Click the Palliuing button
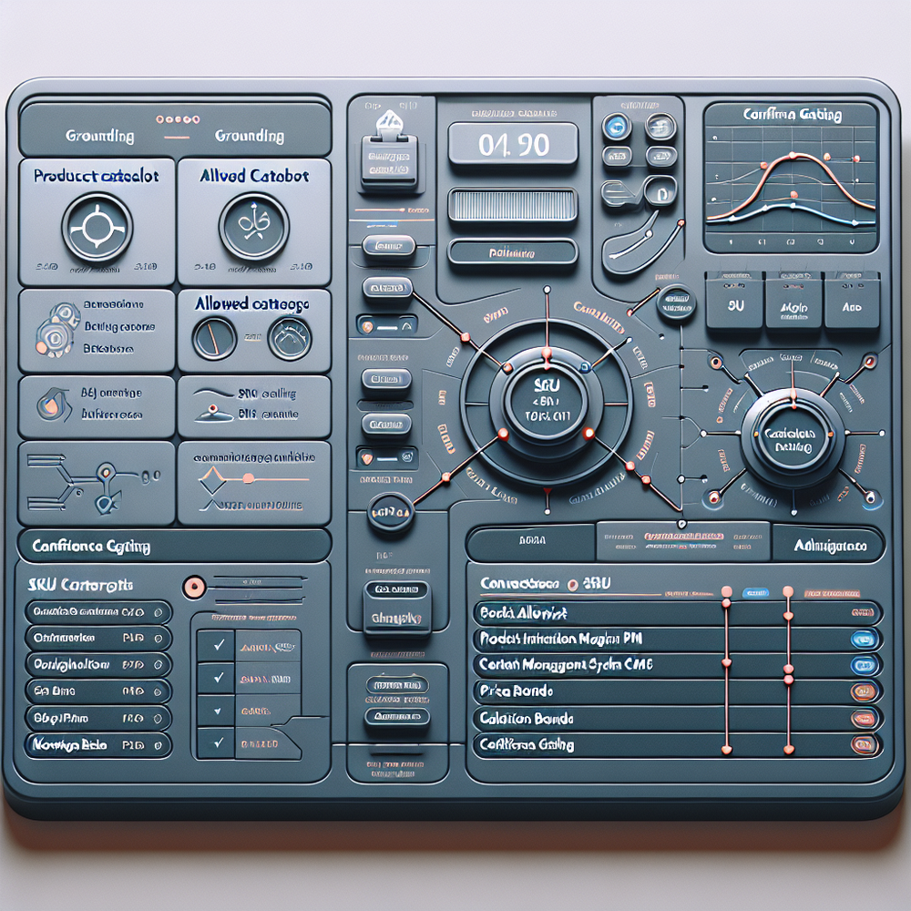Screen dimensions: 911x911 click(x=512, y=252)
